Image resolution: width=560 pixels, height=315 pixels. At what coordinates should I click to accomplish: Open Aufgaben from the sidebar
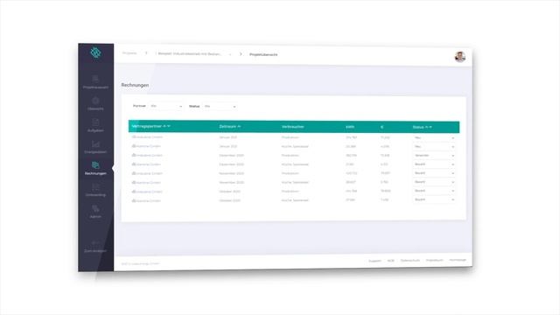point(95,125)
